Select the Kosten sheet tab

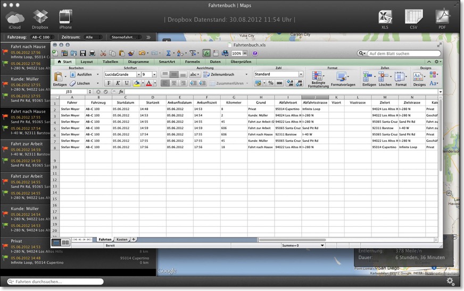click(122, 239)
